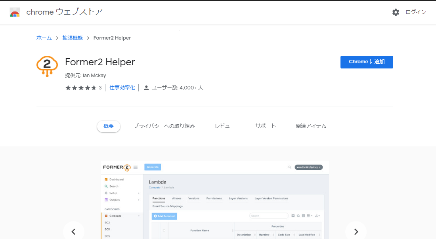Screen dimensions: 436x239
Task: Show the previous screenshot
Action: (73, 231)
